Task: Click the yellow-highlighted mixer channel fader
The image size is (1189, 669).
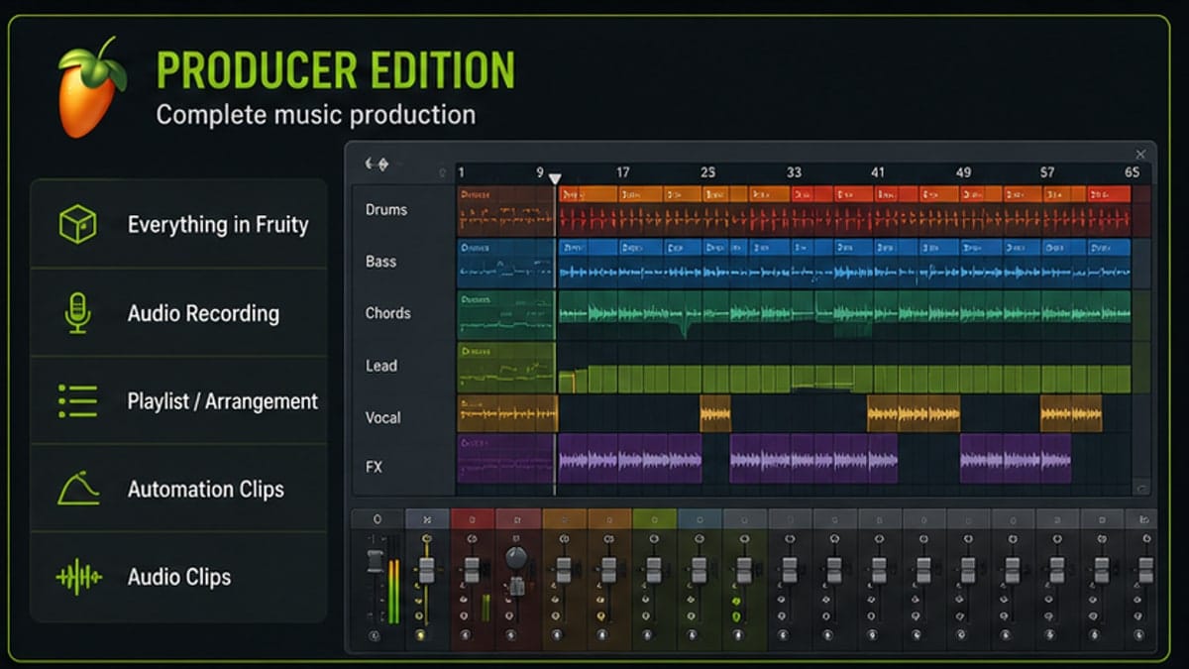Action: pos(426,570)
